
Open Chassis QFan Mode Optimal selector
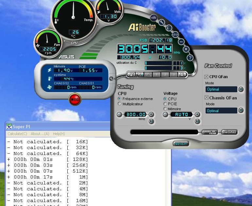pyautogui.click(x=221, y=111)
